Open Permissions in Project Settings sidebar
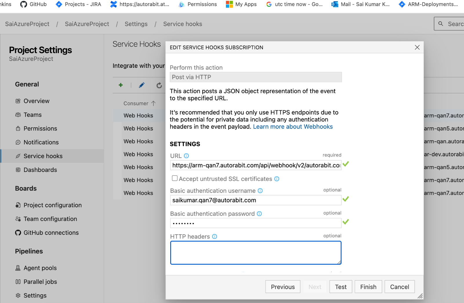 (x=40, y=128)
